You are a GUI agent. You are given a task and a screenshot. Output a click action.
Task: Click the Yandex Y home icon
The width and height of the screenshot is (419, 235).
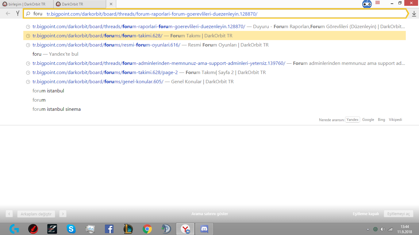coord(18,13)
